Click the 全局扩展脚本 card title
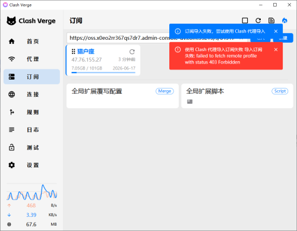The width and height of the screenshot is (297, 231). (x=205, y=91)
